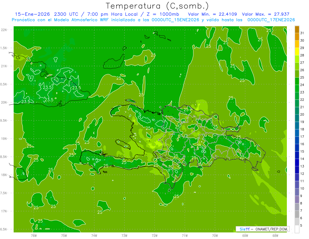Click the teal swatch between 19 and 20
Screen dimensions: 309x239
point(297,118)
